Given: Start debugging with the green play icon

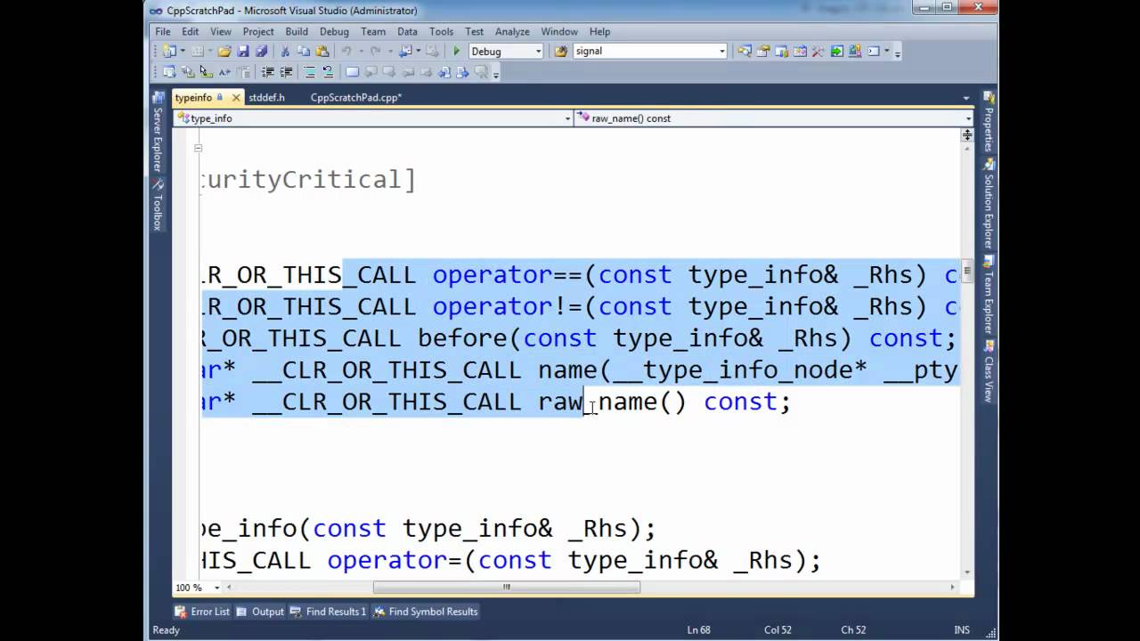Looking at the screenshot, I should point(457,52).
